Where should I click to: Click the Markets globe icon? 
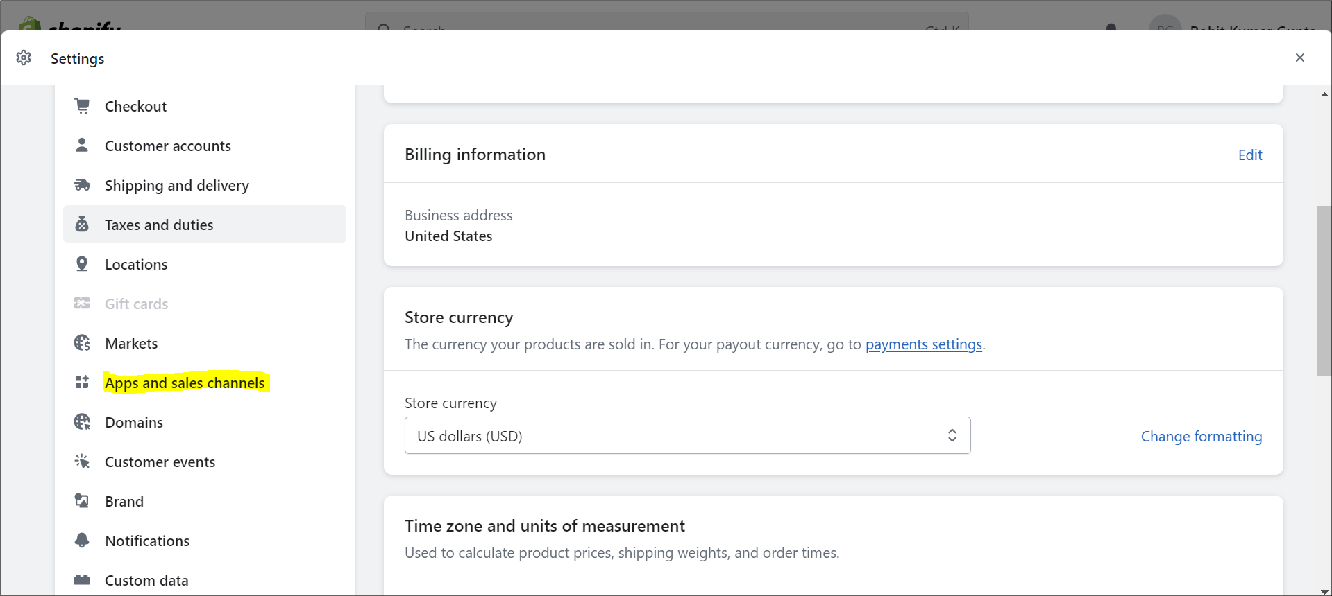click(82, 343)
